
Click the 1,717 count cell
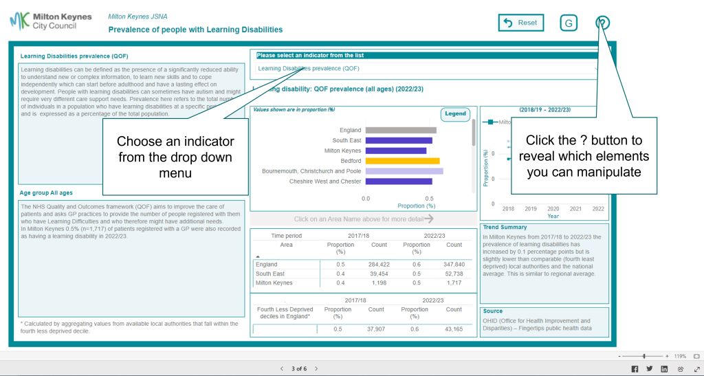click(x=454, y=283)
